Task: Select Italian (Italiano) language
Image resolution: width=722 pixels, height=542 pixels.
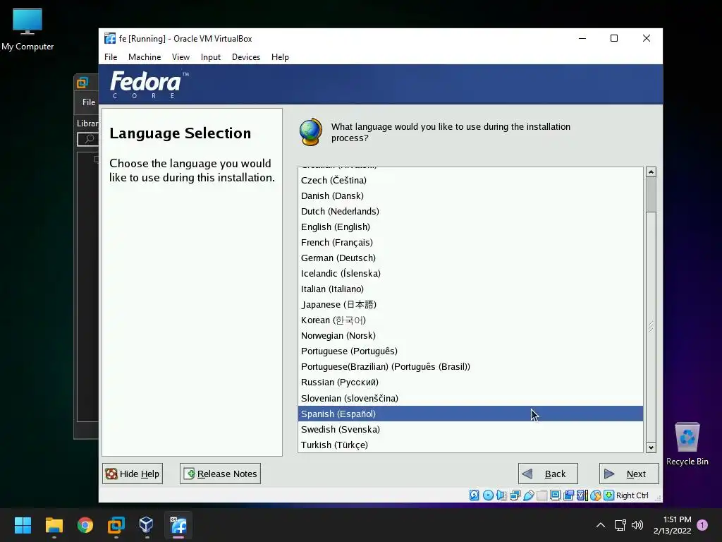Action: (x=470, y=289)
